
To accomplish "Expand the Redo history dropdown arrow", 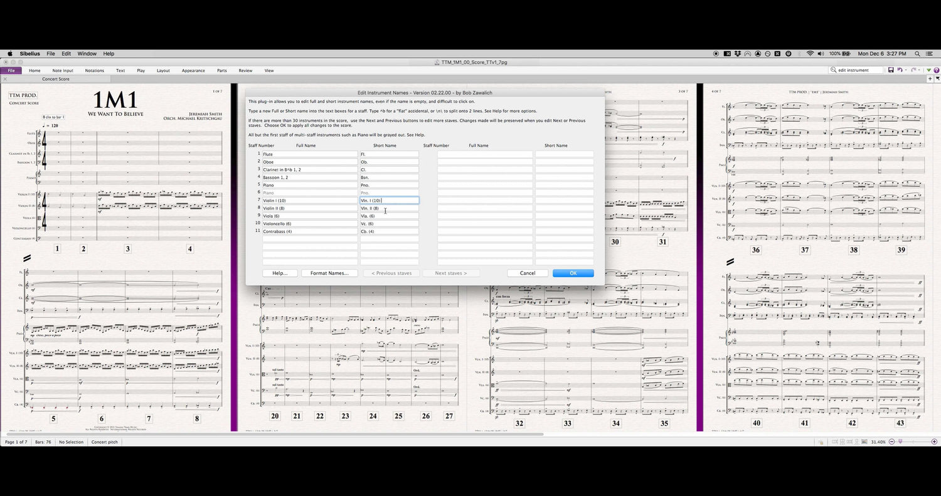I will pyautogui.click(x=920, y=70).
